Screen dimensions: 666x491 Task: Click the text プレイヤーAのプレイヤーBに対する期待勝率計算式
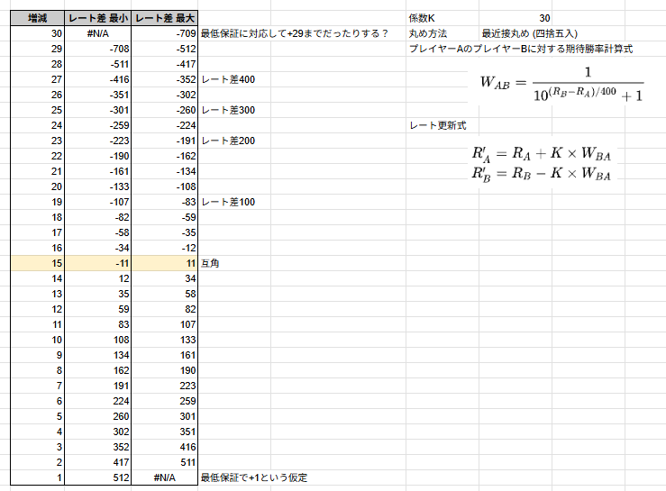click(x=521, y=49)
